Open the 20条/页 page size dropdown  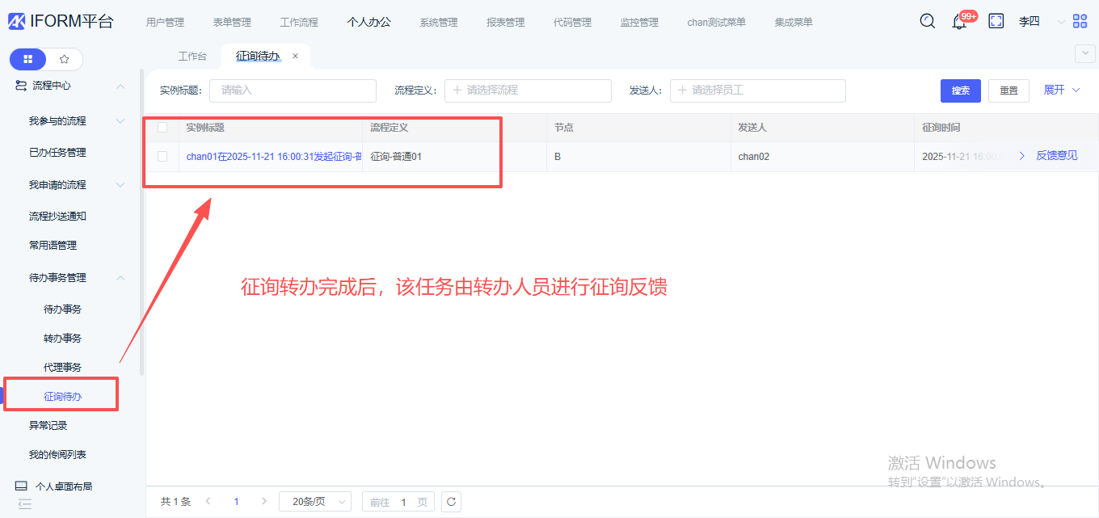314,502
